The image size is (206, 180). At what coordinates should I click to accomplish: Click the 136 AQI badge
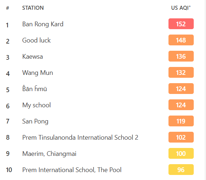pyautogui.click(x=181, y=56)
